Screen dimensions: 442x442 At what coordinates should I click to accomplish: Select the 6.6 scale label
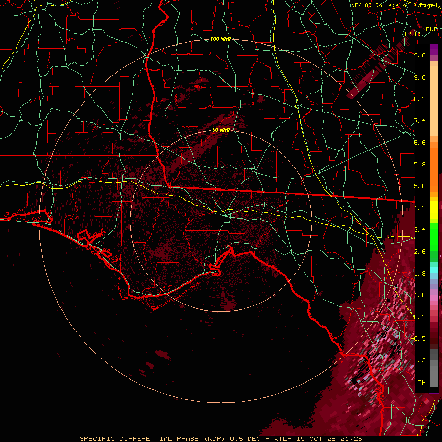420,142
